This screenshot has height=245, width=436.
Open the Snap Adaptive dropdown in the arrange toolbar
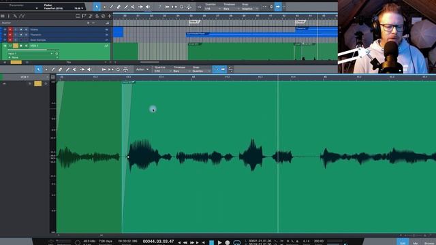coord(250,9)
